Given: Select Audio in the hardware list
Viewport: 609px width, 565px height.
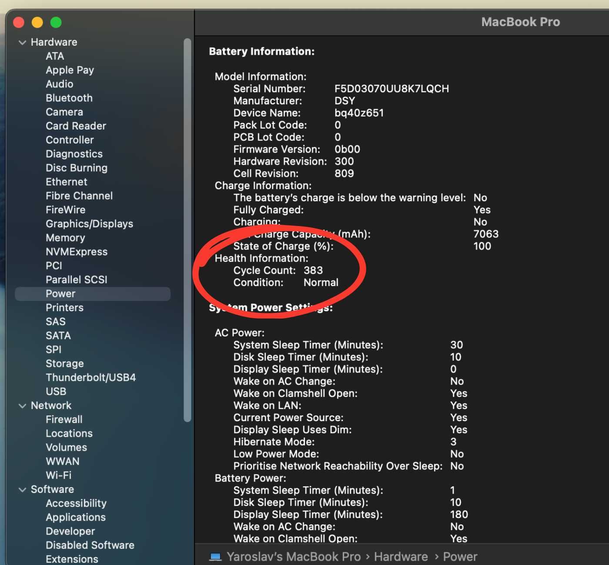Looking at the screenshot, I should tap(59, 84).
